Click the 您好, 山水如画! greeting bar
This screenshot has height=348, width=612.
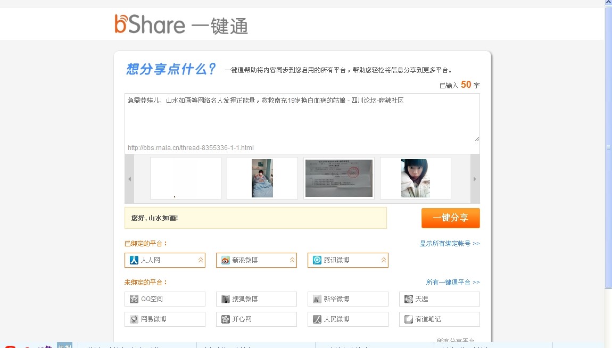[255, 218]
